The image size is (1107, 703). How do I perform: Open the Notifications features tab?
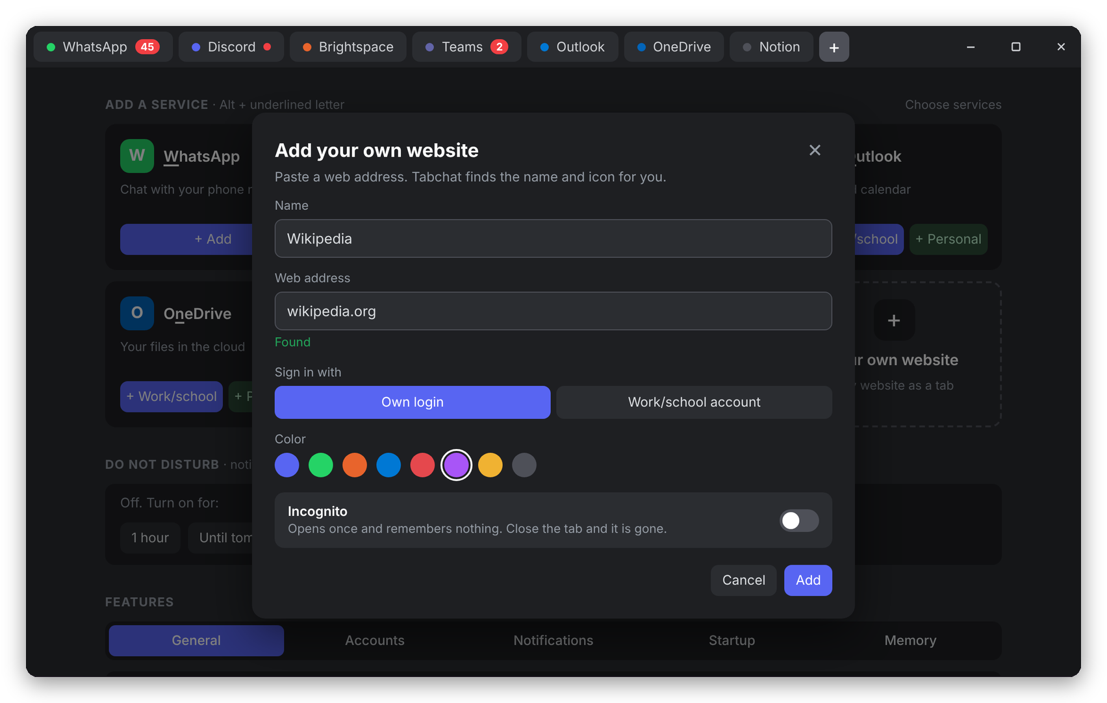click(x=553, y=641)
